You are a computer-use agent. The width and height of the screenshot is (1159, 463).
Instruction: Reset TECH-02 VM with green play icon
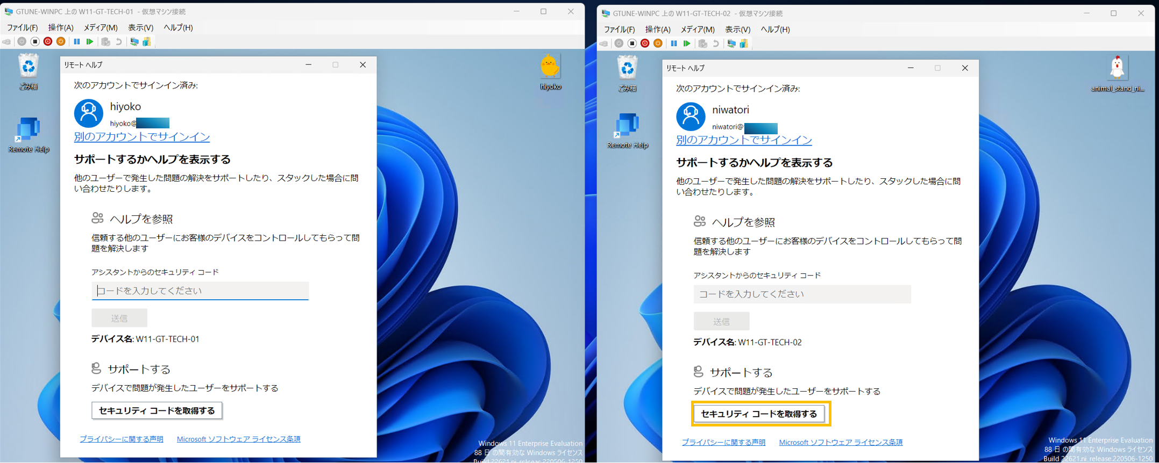(x=687, y=44)
